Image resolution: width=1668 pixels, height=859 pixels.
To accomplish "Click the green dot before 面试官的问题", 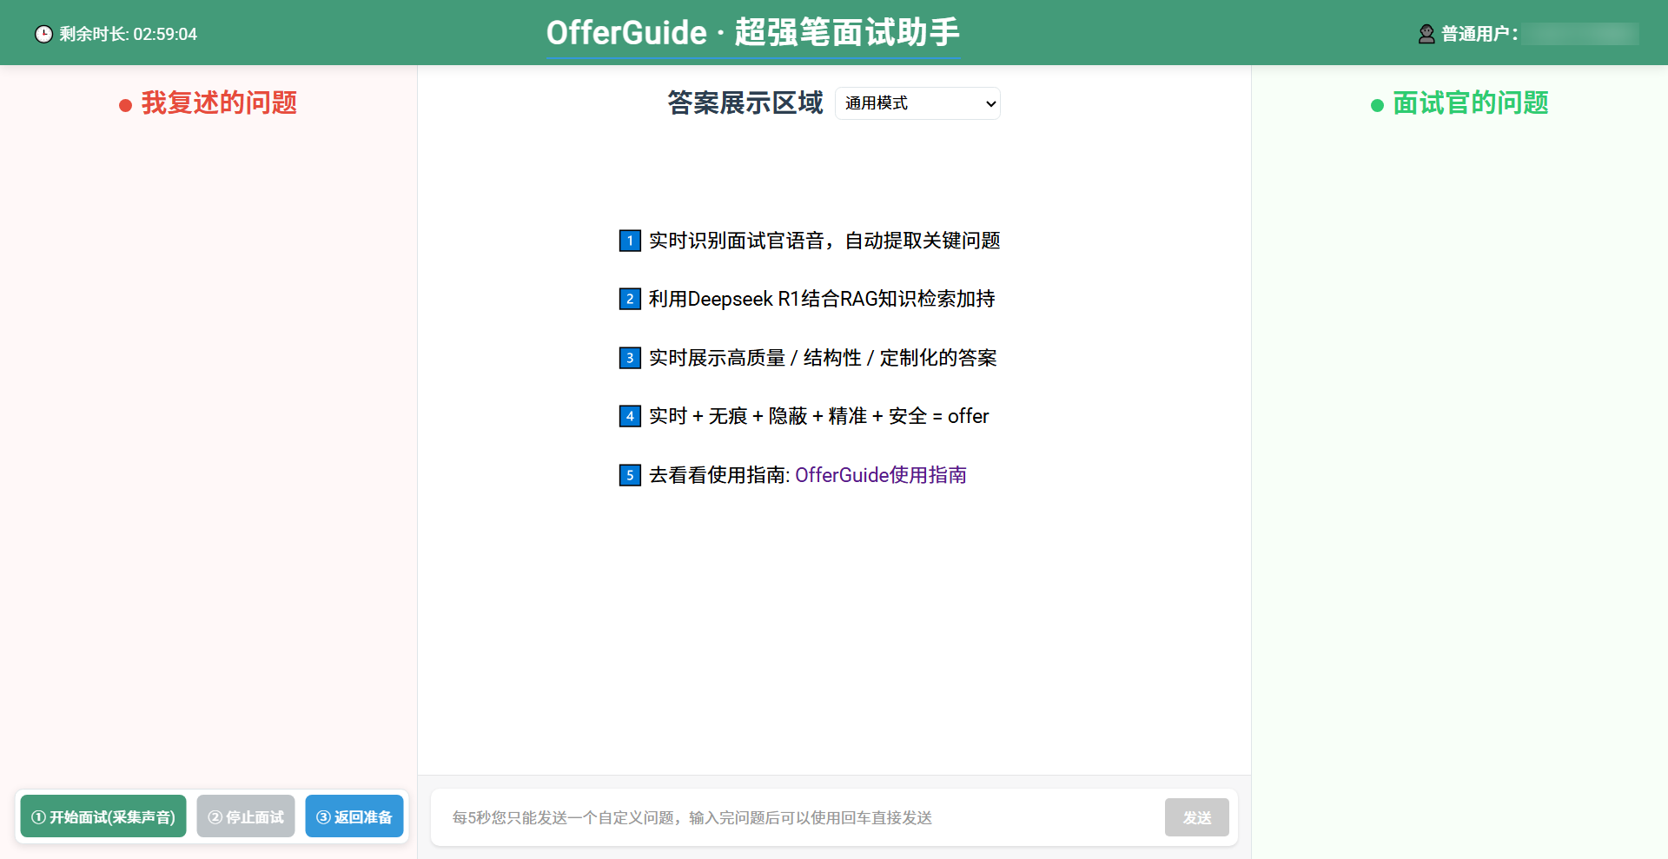I will 1377,105.
